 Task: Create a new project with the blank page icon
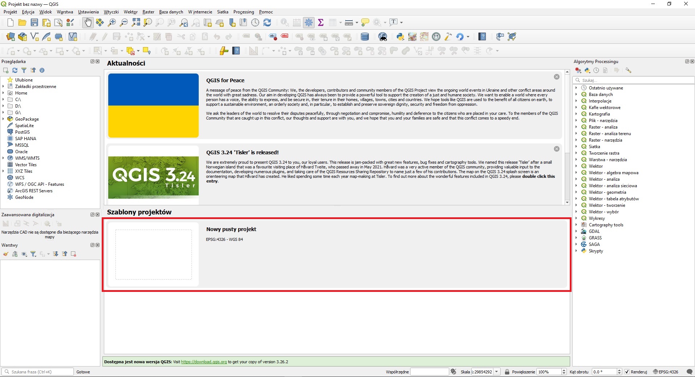pyautogui.click(x=10, y=22)
